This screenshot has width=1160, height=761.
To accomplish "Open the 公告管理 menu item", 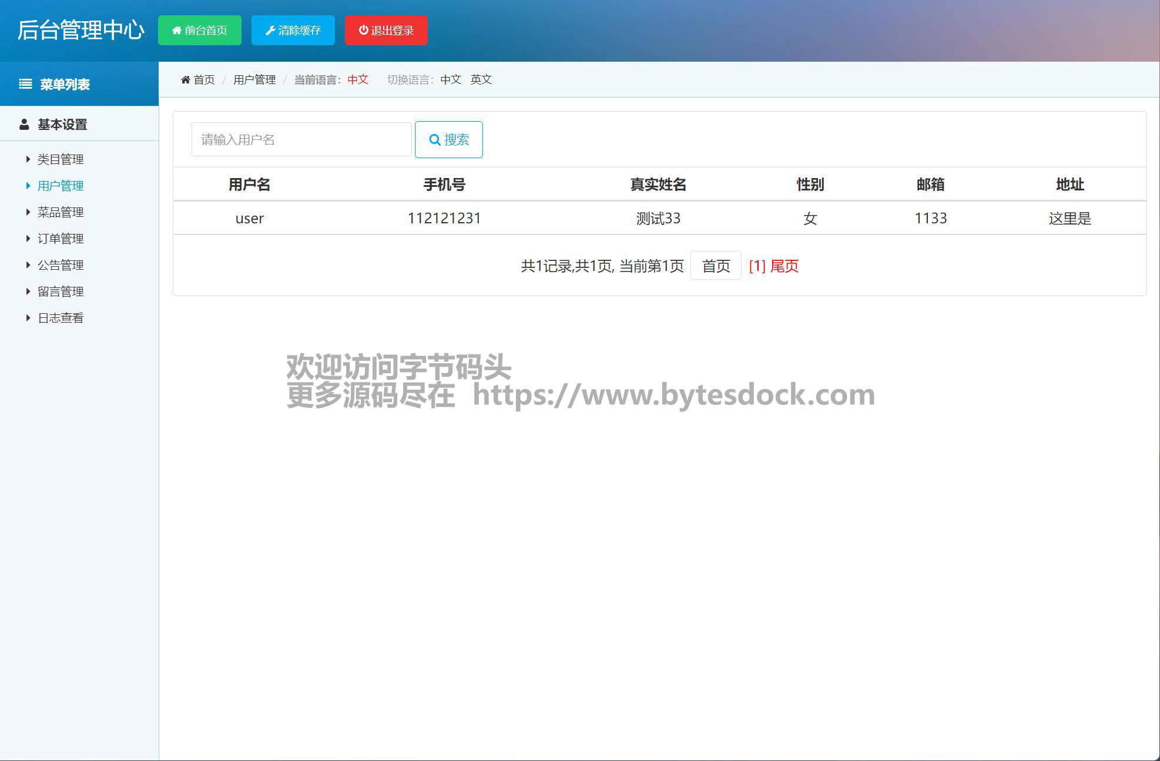I will tap(61, 265).
